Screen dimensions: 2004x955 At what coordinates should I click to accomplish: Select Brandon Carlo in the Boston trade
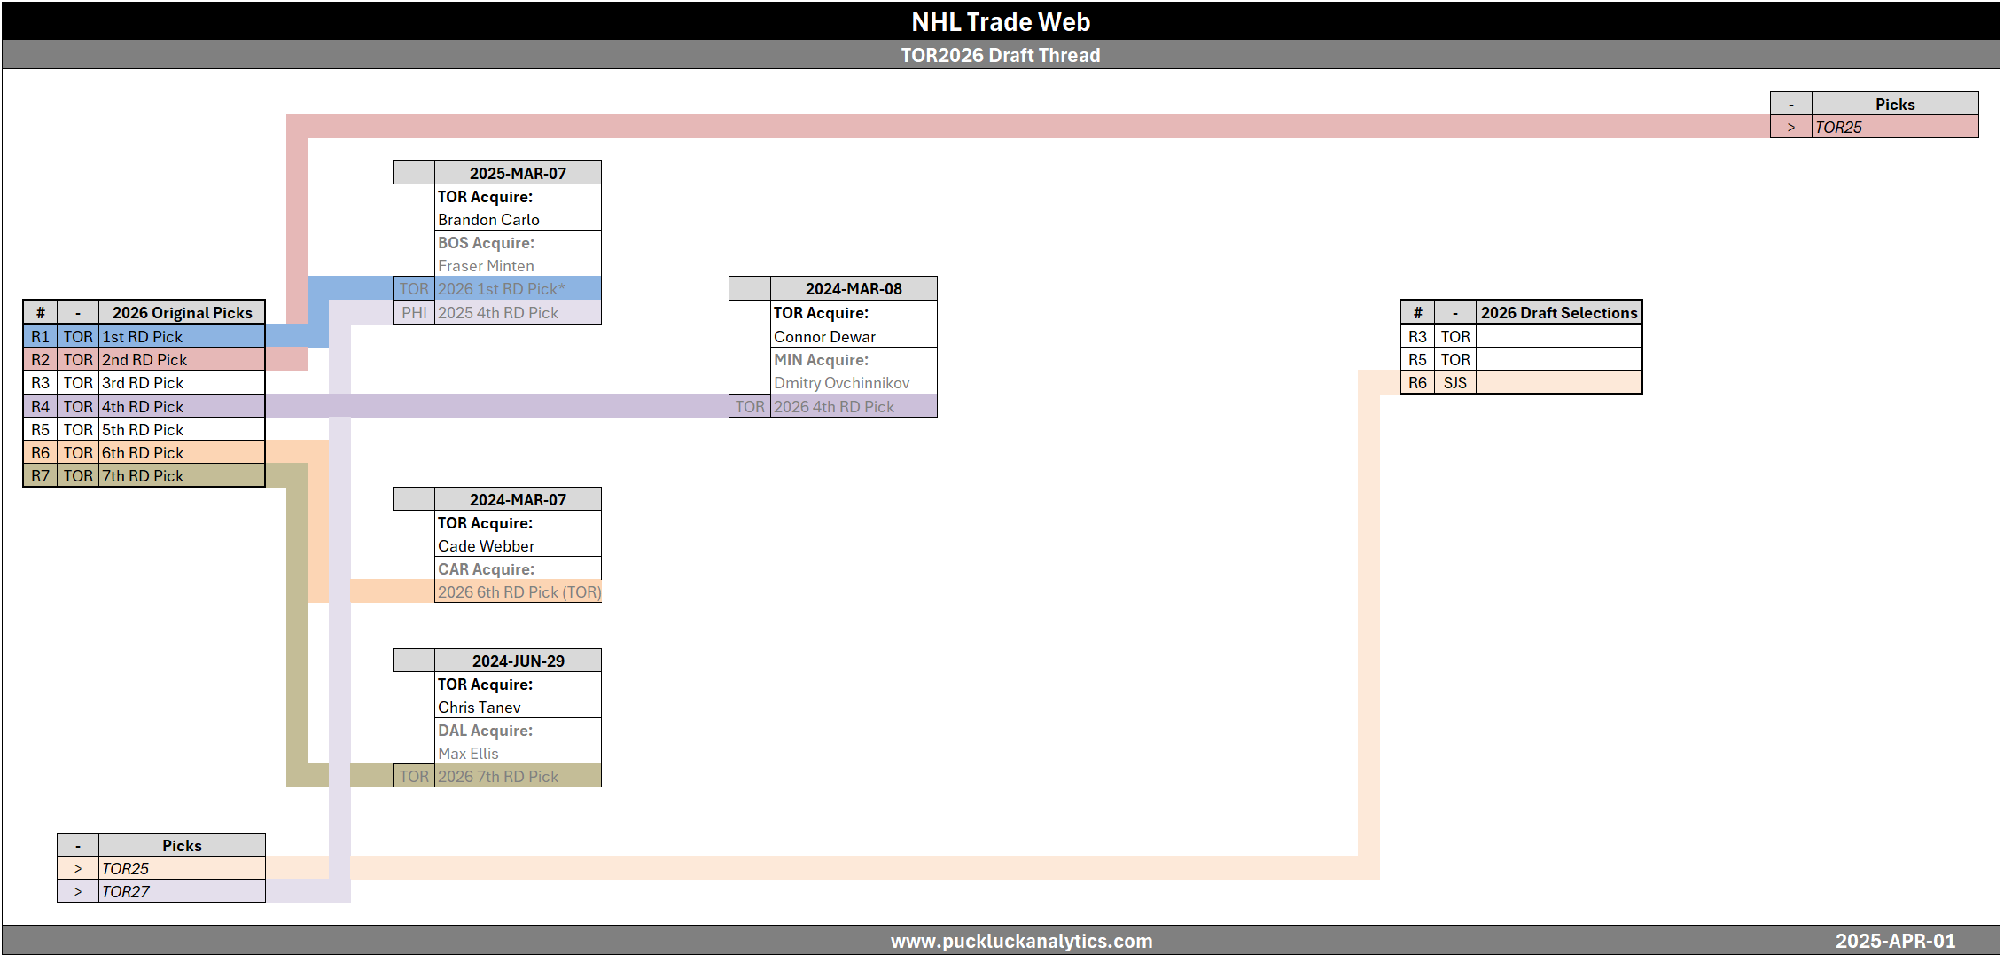(x=488, y=220)
